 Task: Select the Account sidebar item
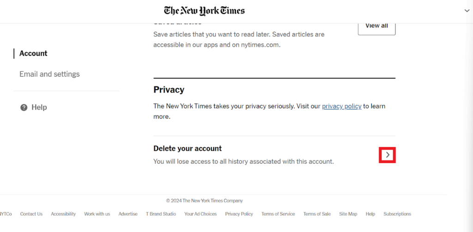click(33, 54)
